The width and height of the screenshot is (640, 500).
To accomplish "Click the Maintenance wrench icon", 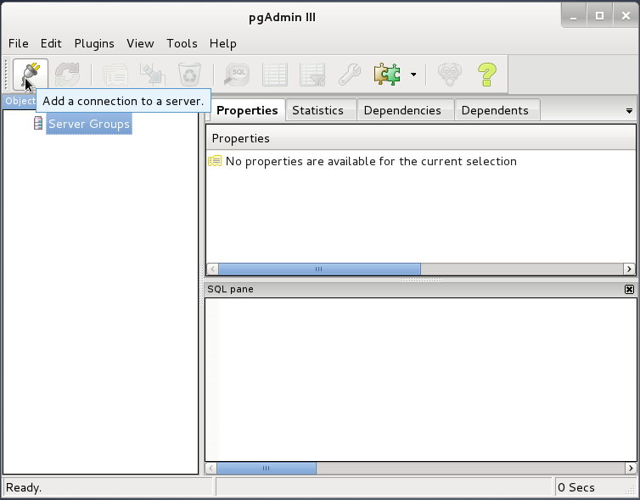I will [x=350, y=75].
